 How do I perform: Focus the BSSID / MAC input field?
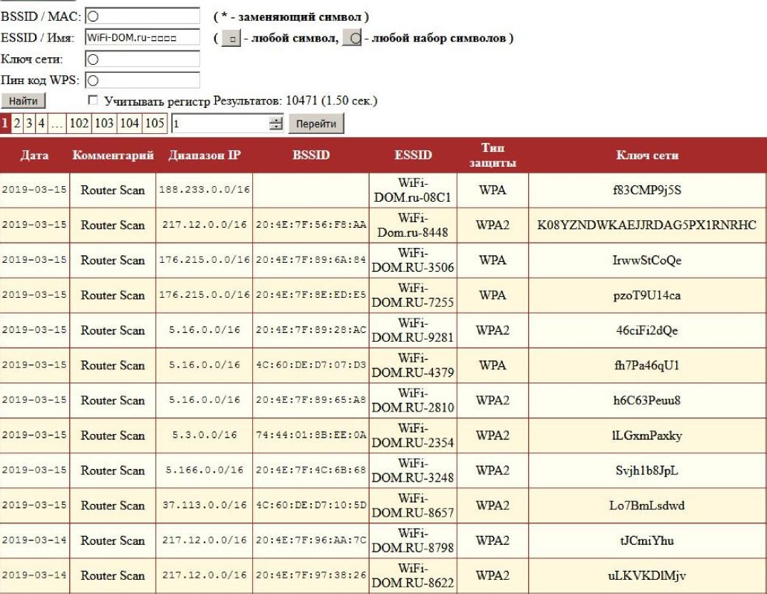click(x=143, y=16)
